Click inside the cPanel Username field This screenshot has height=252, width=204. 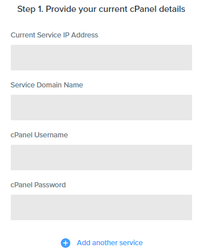pyautogui.click(x=101, y=157)
